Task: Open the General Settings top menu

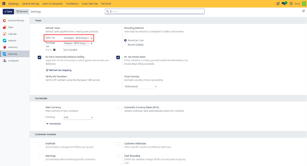Action: pyautogui.click(x=31, y=4)
